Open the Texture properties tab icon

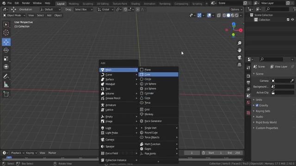(x=248, y=113)
